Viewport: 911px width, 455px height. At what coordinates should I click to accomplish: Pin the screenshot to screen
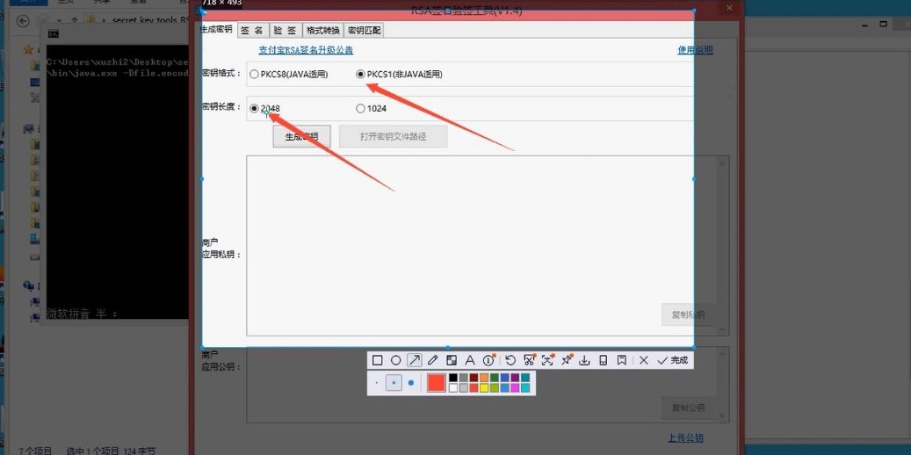click(567, 360)
